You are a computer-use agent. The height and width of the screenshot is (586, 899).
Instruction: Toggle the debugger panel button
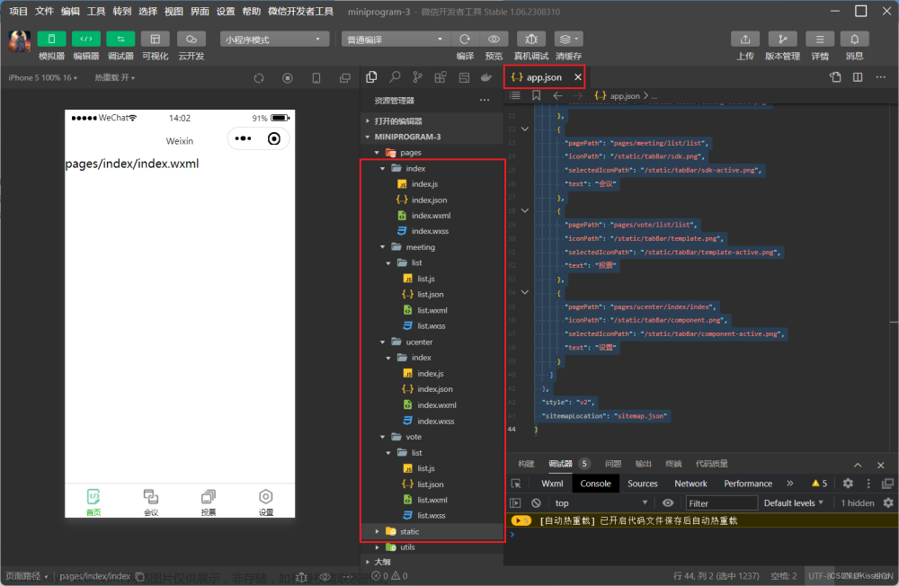tap(120, 39)
